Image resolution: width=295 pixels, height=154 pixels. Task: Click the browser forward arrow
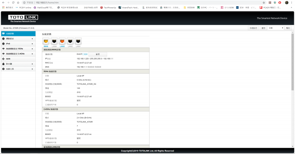click(8, 3)
